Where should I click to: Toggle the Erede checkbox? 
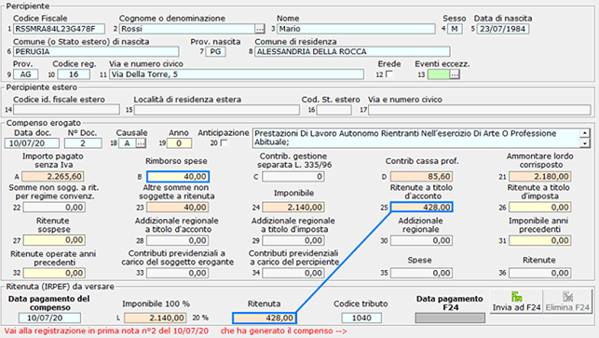point(389,74)
